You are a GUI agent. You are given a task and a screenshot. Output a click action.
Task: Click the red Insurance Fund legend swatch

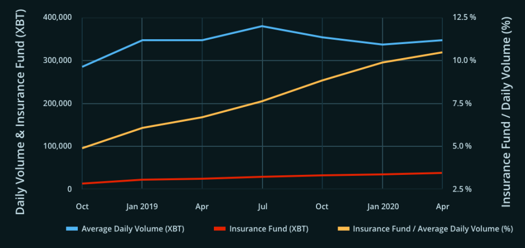(220, 229)
